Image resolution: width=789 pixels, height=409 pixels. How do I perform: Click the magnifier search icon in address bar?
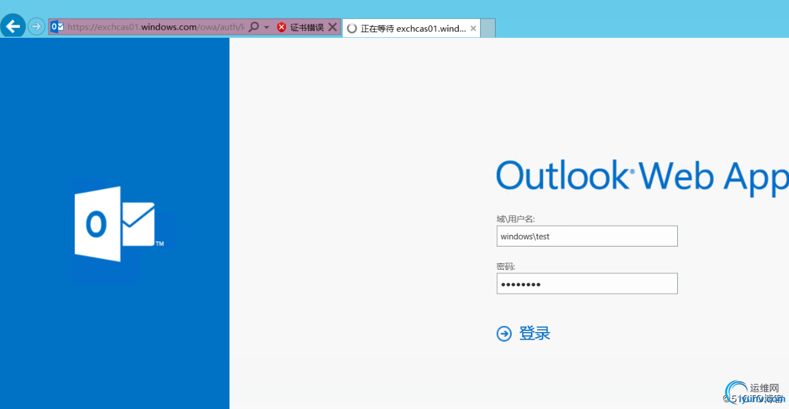click(x=253, y=27)
